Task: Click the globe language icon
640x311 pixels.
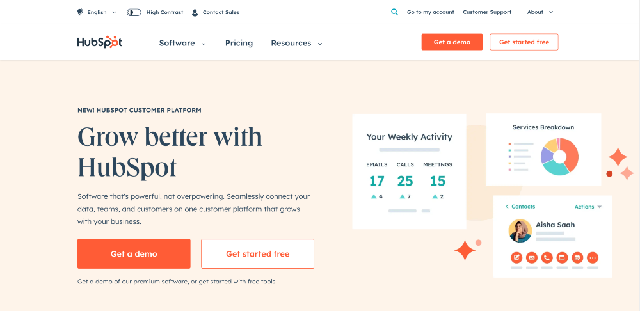Action: pyautogui.click(x=80, y=12)
